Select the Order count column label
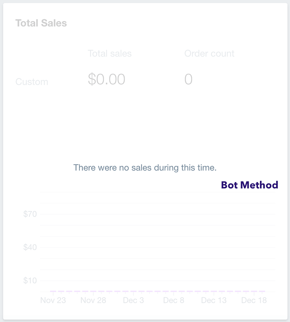The width and height of the screenshot is (290, 322). coord(209,53)
